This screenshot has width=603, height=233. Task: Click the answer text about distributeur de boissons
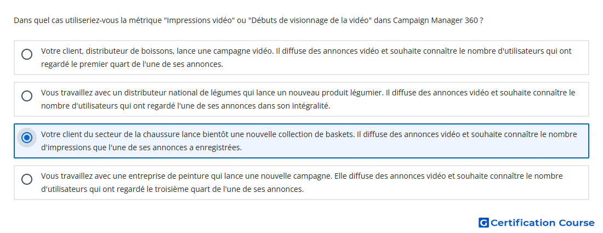306,58
